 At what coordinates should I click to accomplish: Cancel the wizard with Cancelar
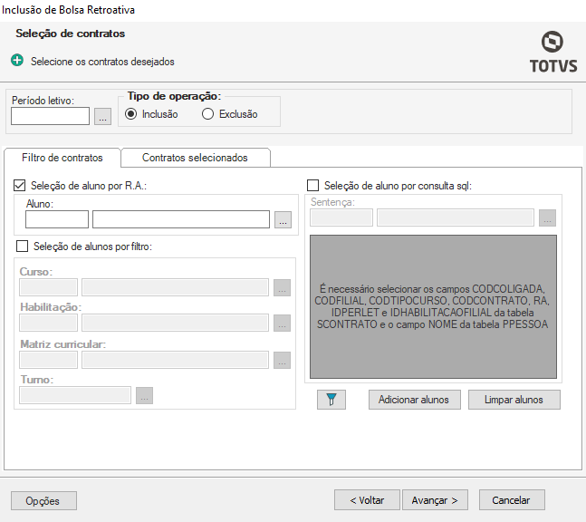click(x=511, y=500)
